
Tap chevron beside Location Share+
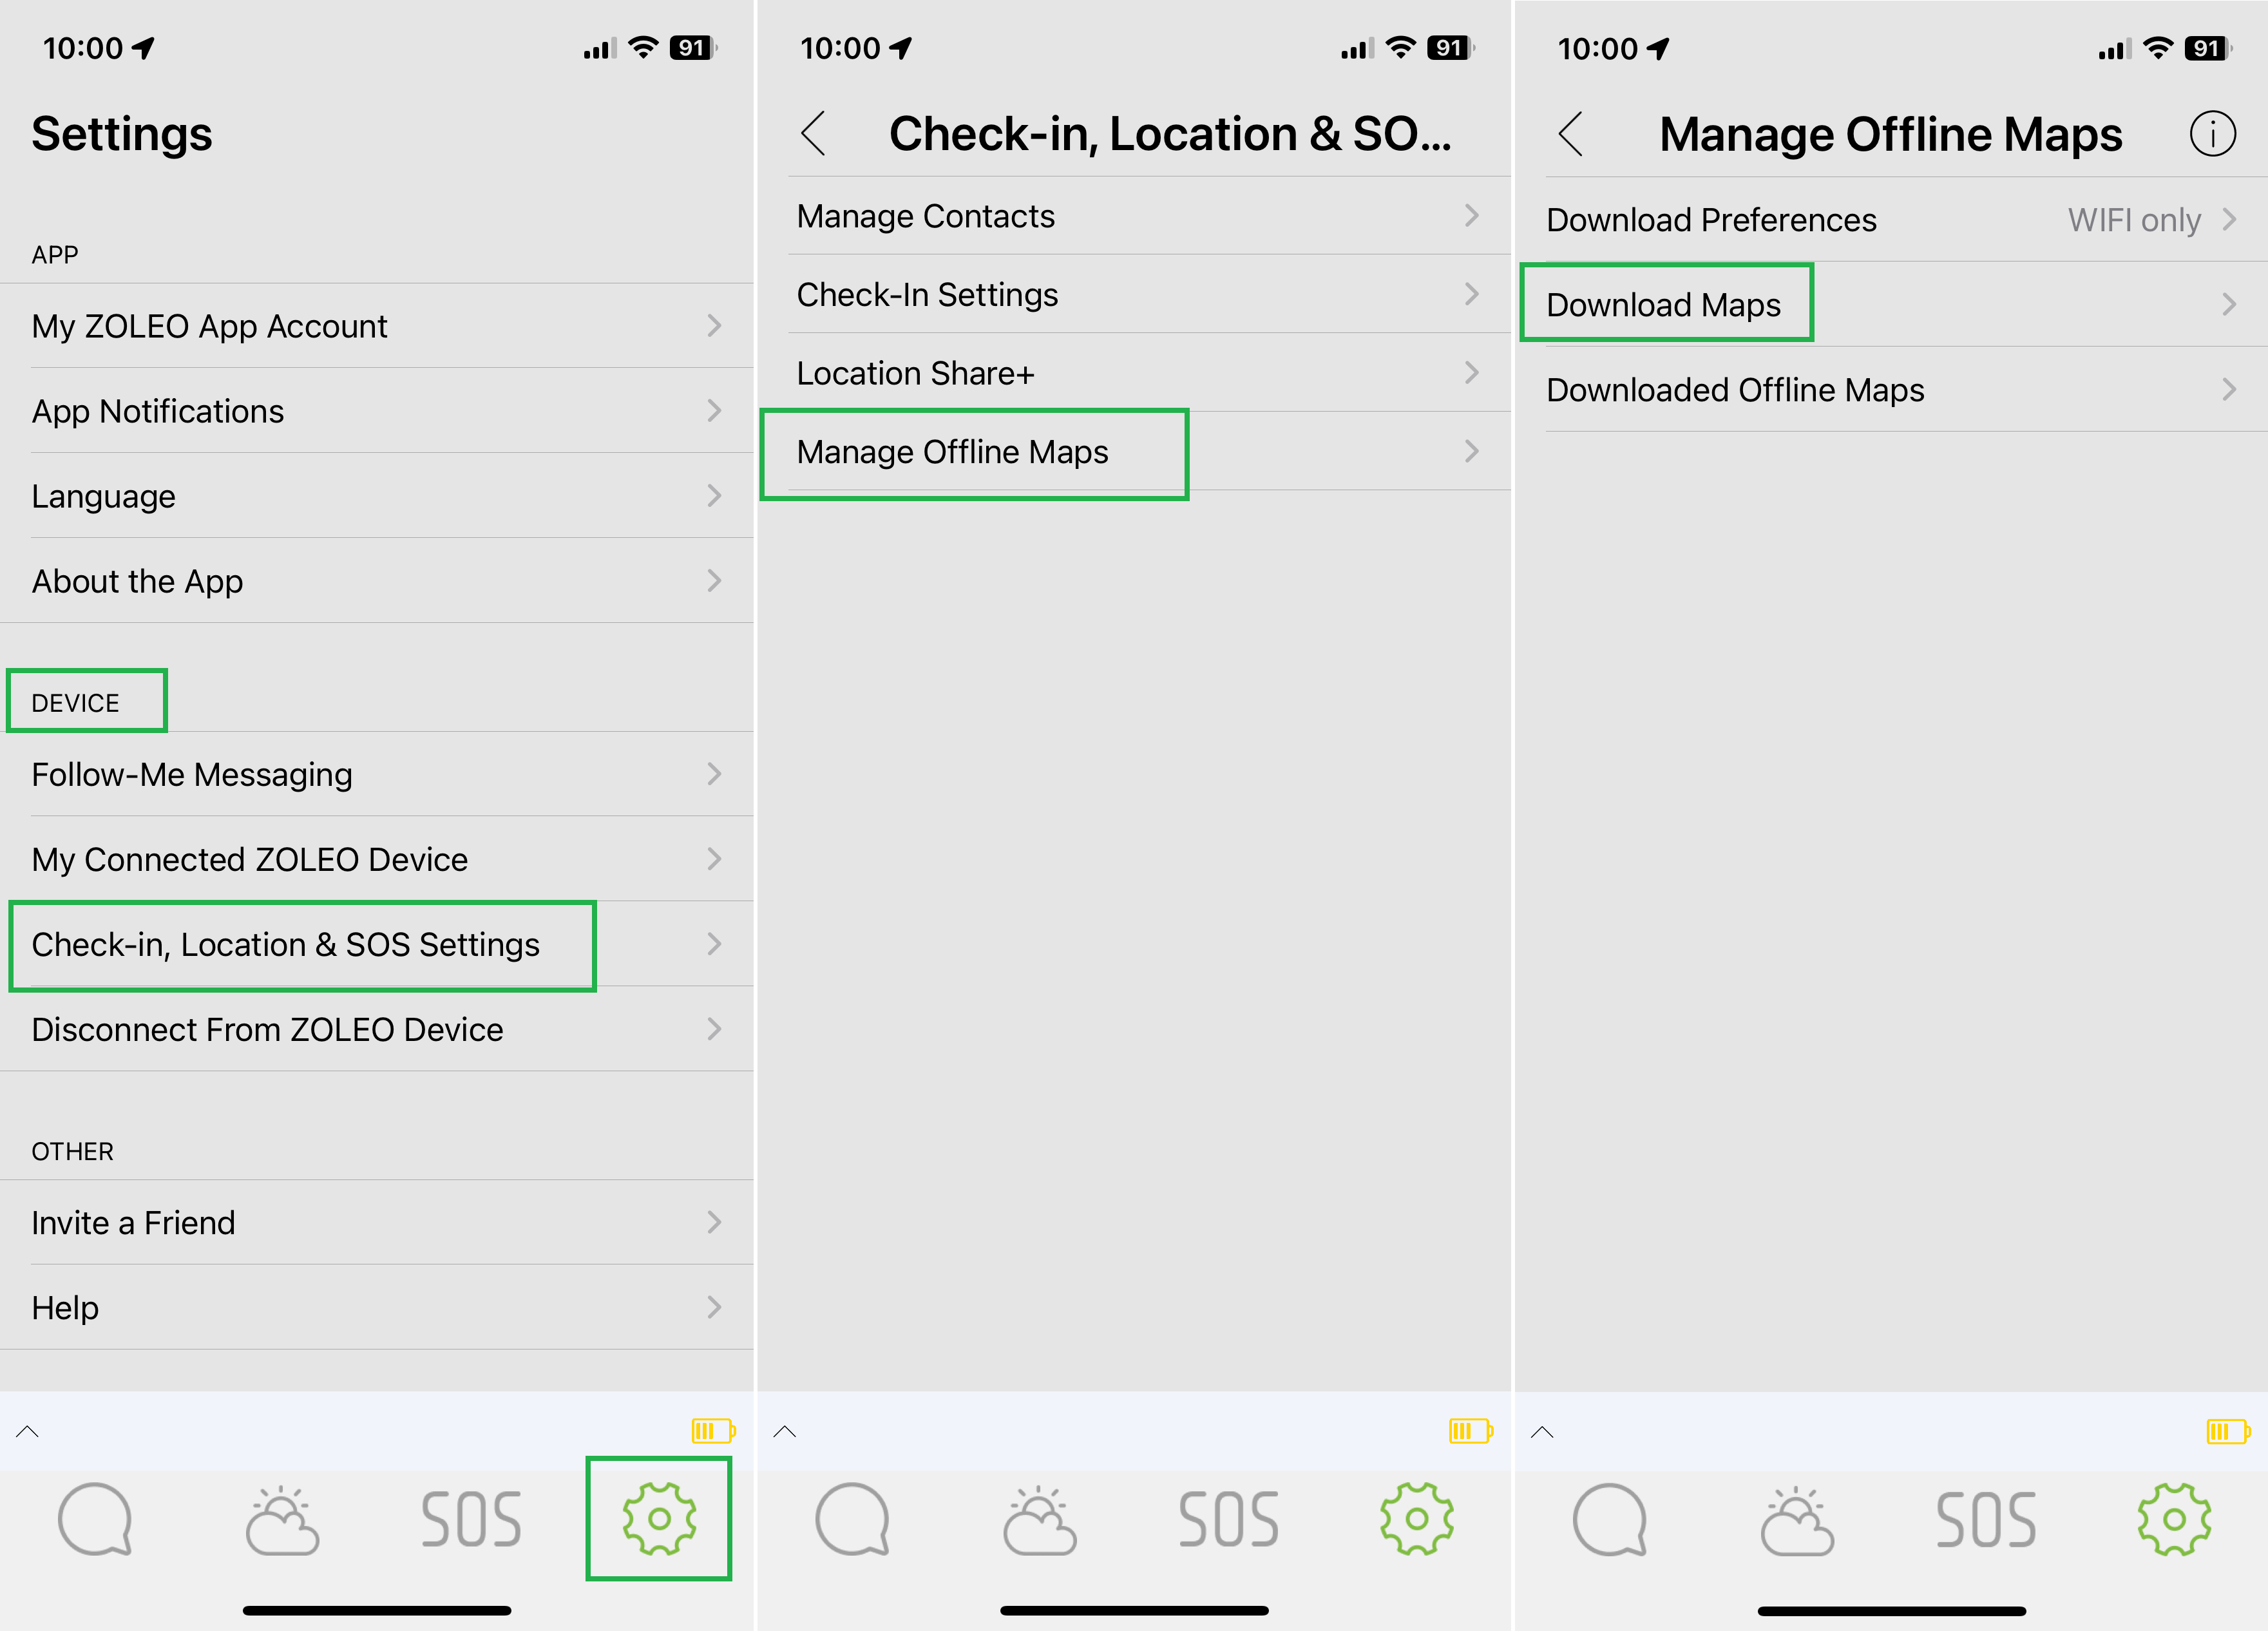[x=1471, y=372]
